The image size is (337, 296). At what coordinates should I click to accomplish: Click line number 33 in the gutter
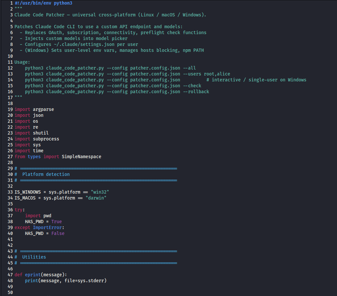(10, 192)
